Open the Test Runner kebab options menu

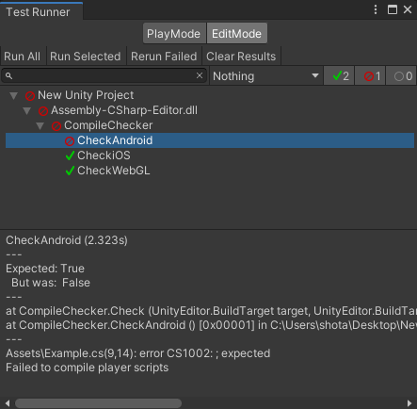click(376, 9)
